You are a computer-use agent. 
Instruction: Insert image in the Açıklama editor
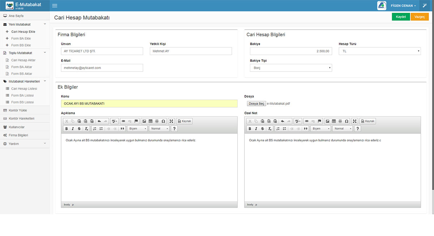(x=144, y=121)
